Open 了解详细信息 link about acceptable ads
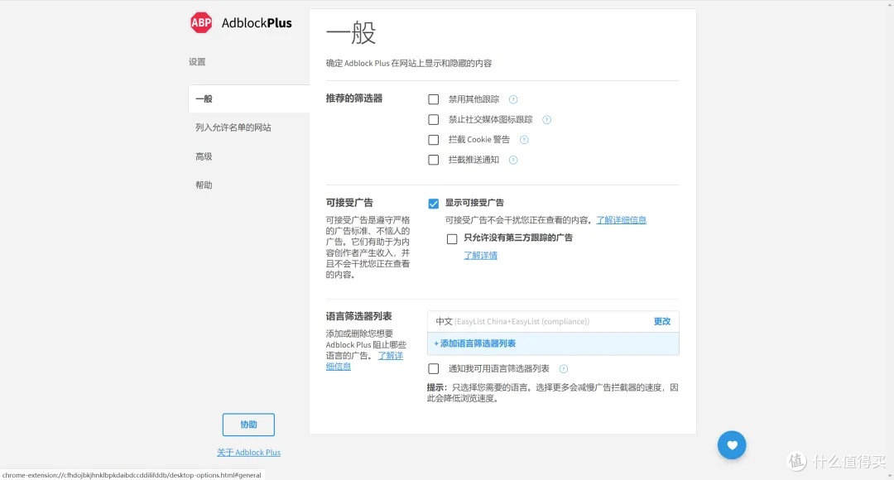 (x=621, y=220)
